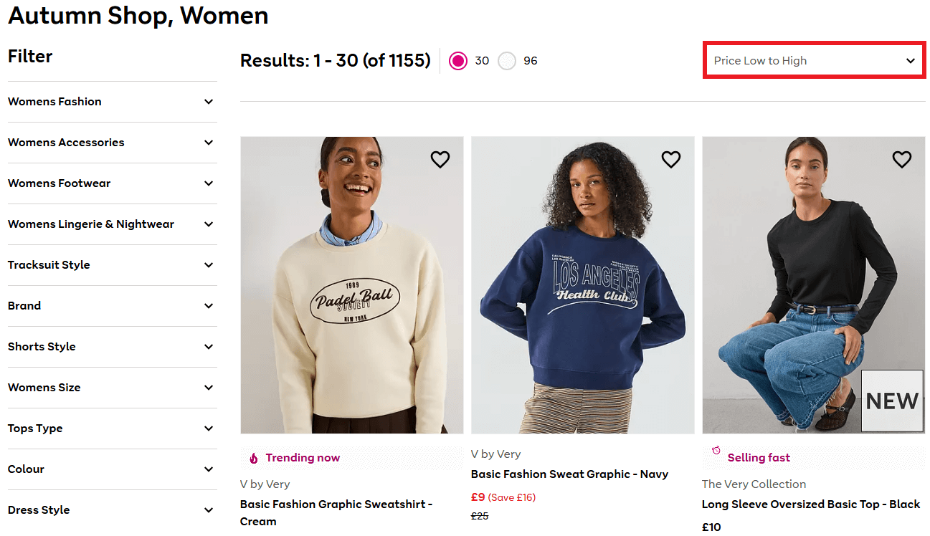Open Long Sleeve Oversized Basic Top link

click(x=810, y=504)
